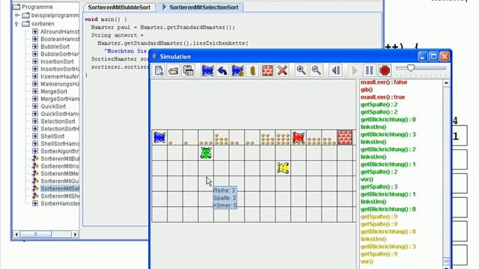Click the red hamster in the territory
This screenshot has width=479, height=269.
click(x=298, y=137)
